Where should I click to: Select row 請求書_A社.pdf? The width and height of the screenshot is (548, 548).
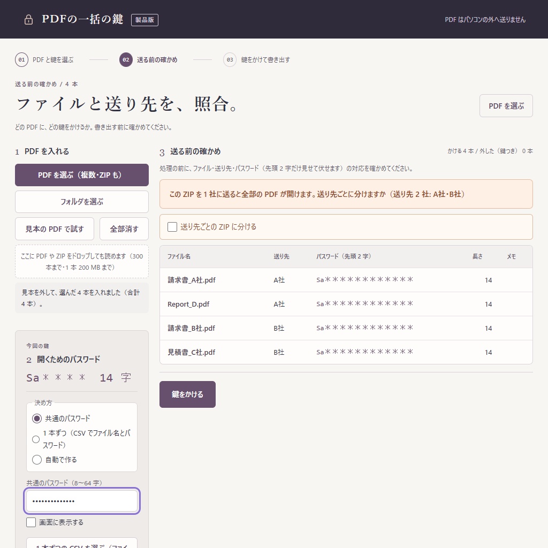[346, 280]
